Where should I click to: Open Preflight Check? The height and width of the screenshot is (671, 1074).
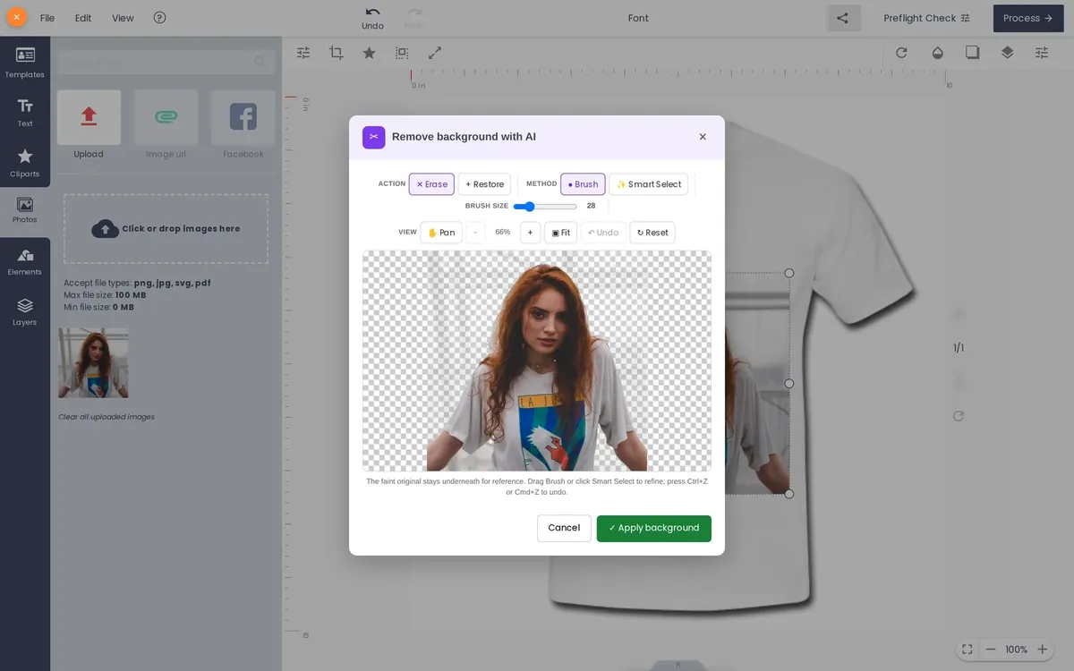click(x=926, y=18)
